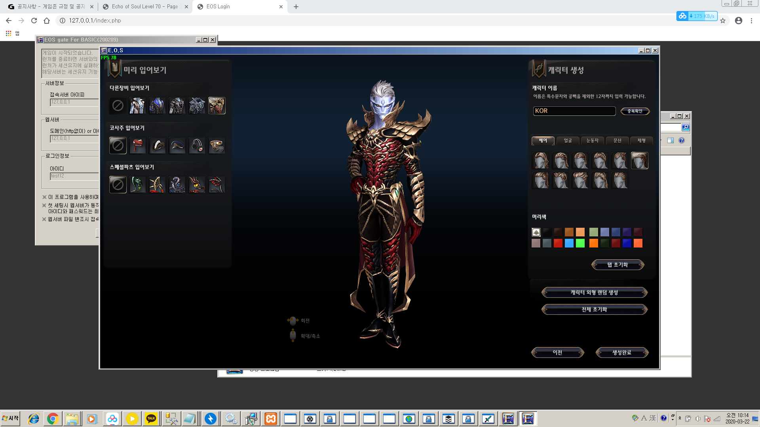This screenshot has height=427, width=760.
Task: Click the 생성완료 finish creation button
Action: [x=622, y=352]
